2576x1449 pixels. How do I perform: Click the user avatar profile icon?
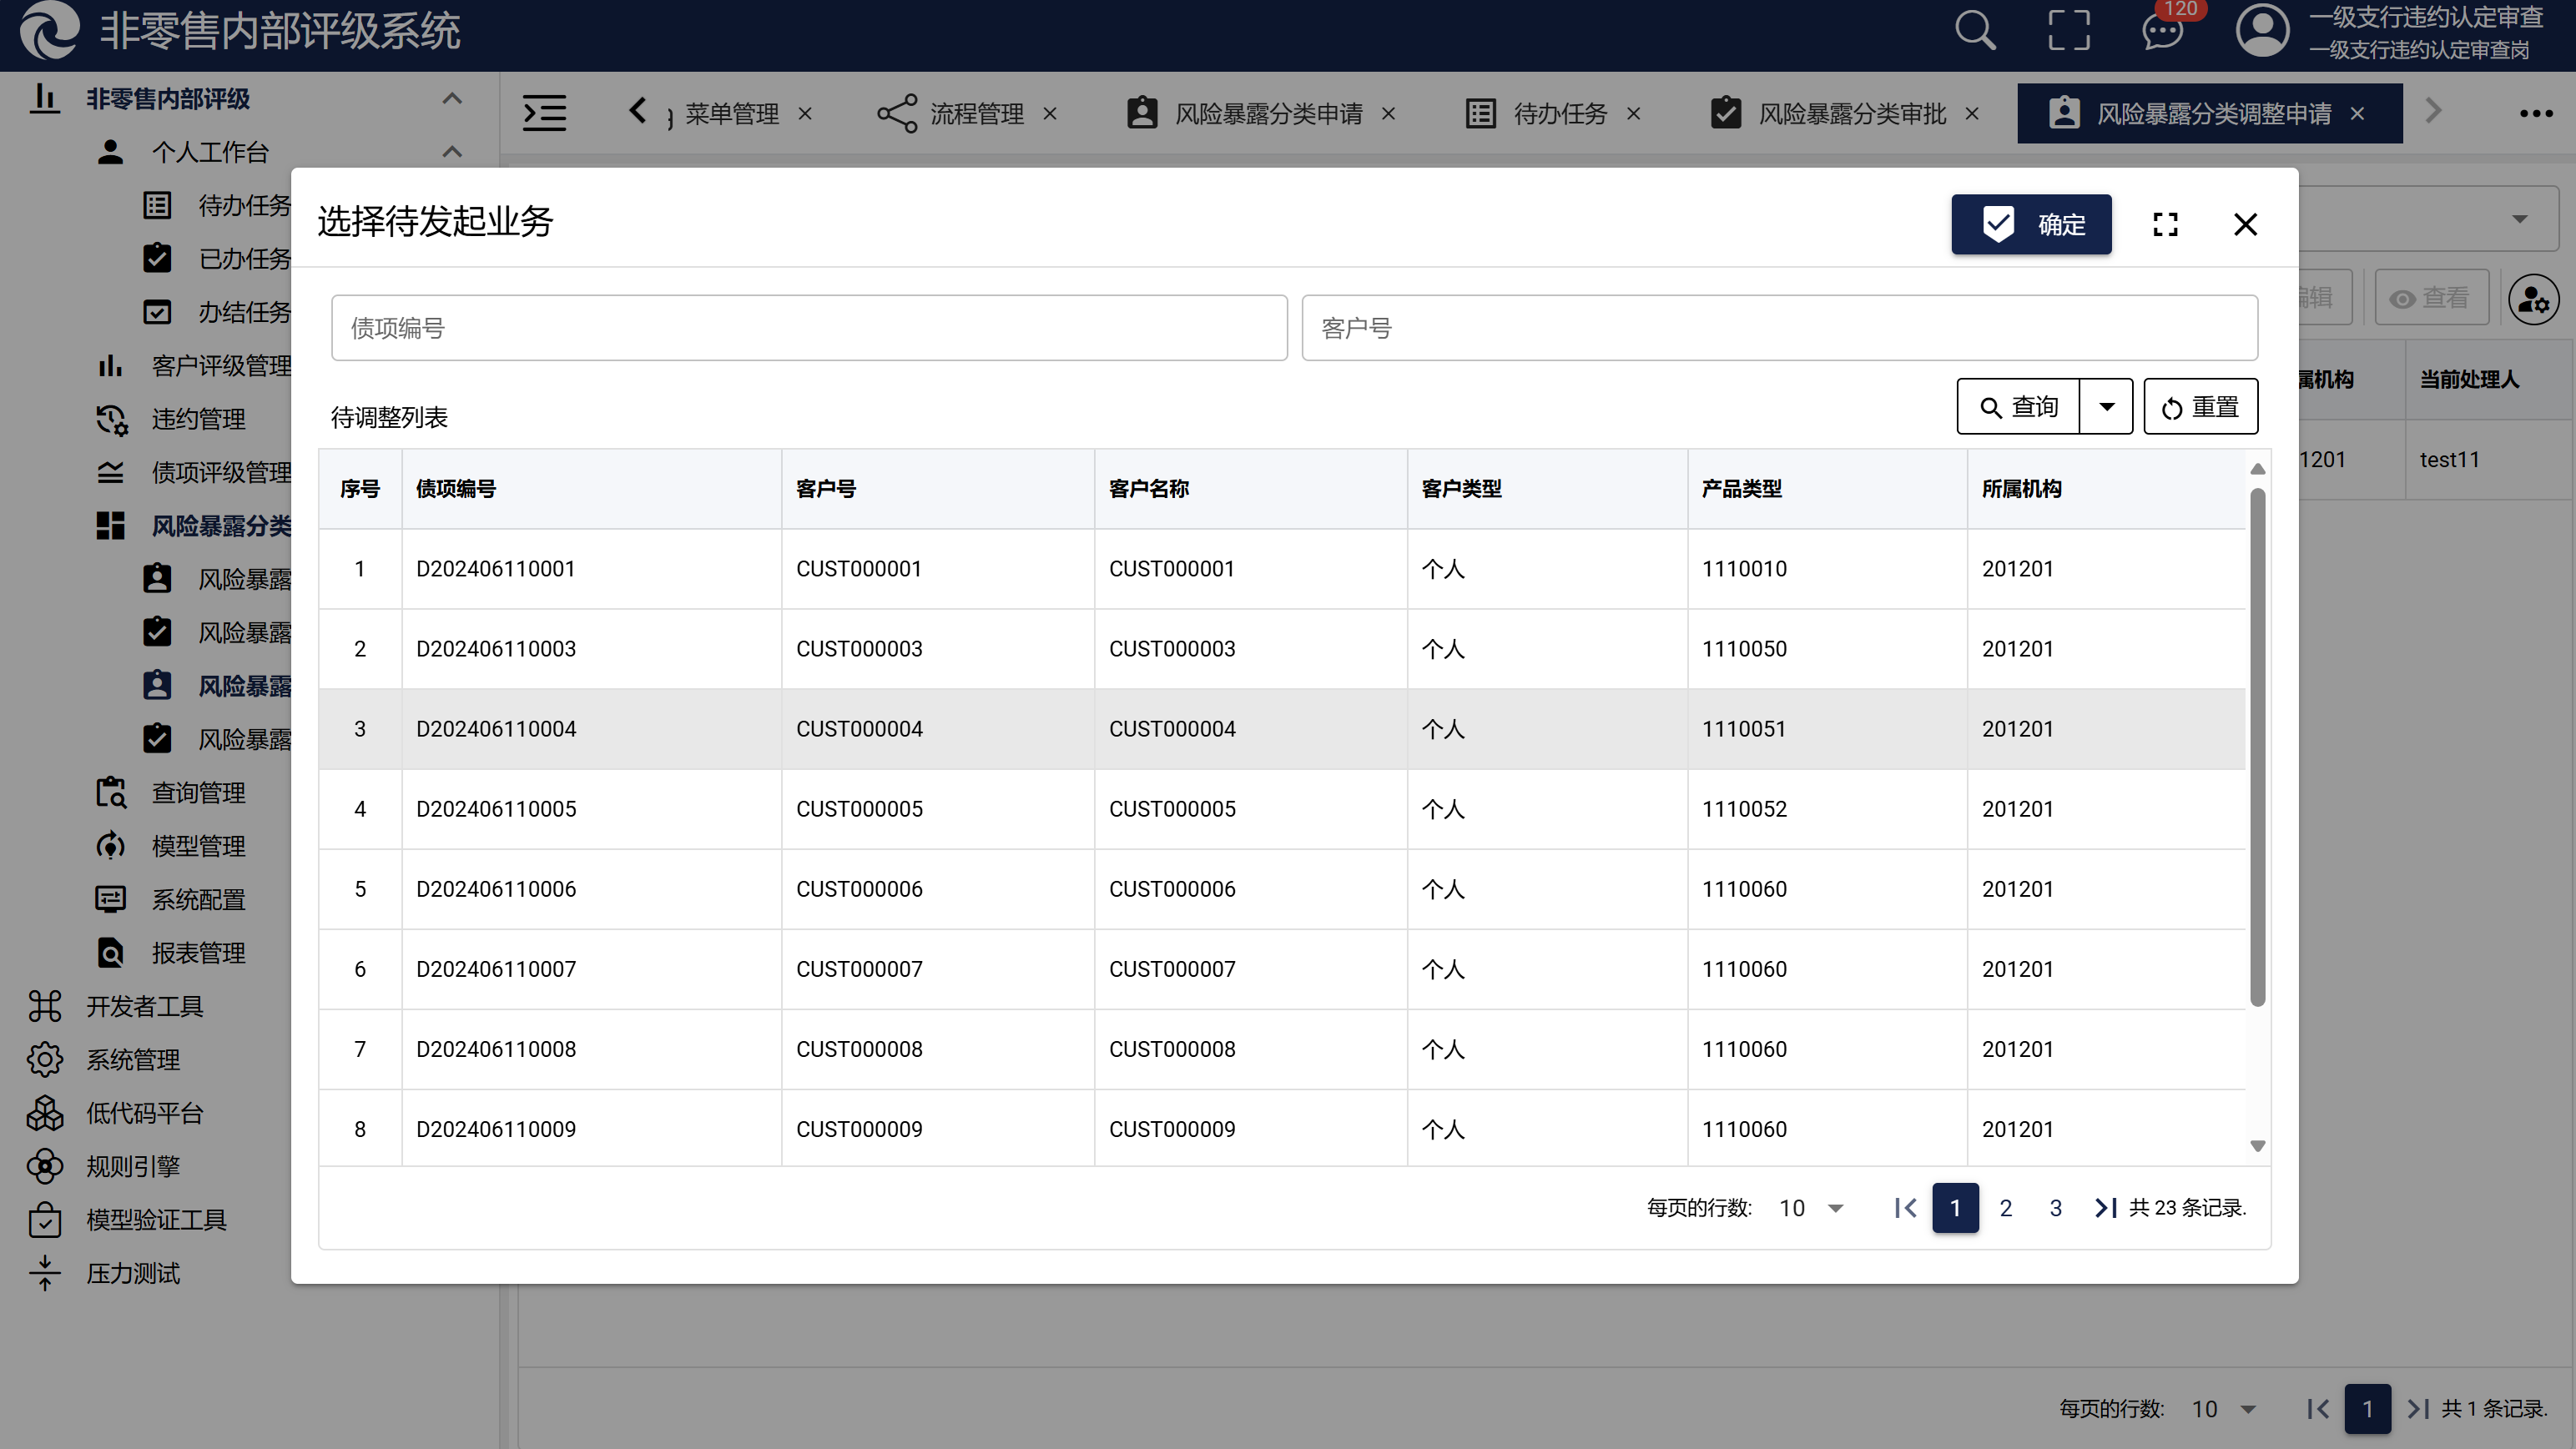click(x=2262, y=30)
